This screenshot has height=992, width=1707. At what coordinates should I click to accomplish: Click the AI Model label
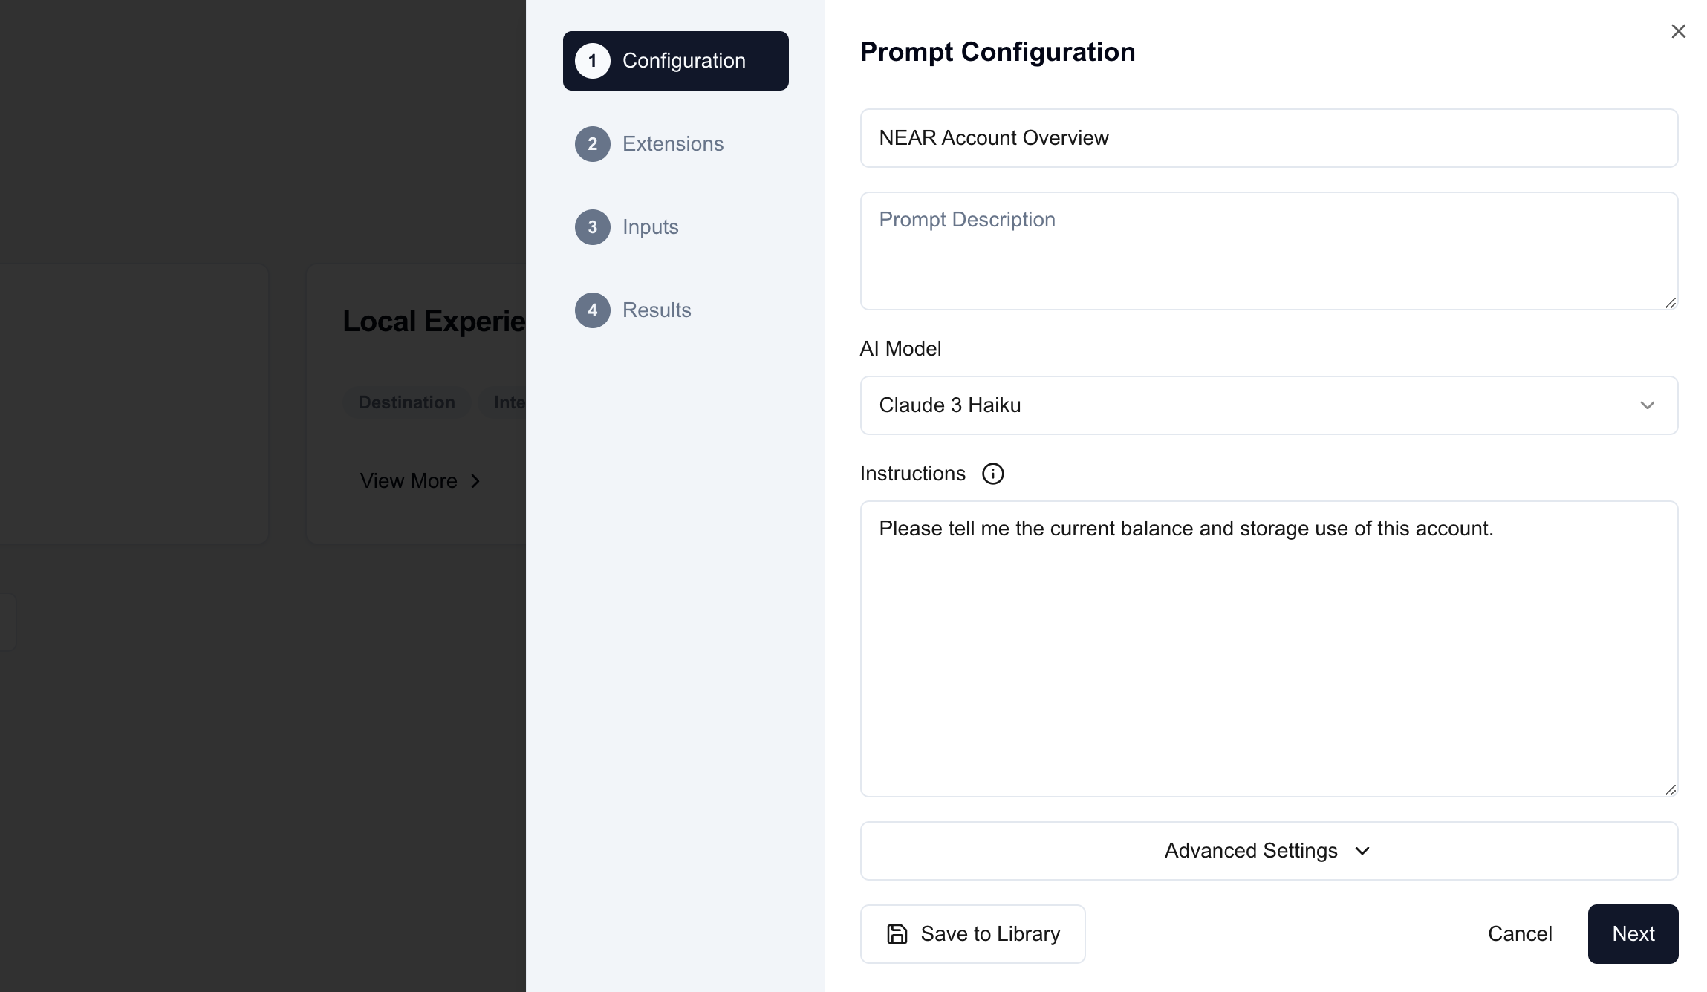[x=900, y=349]
